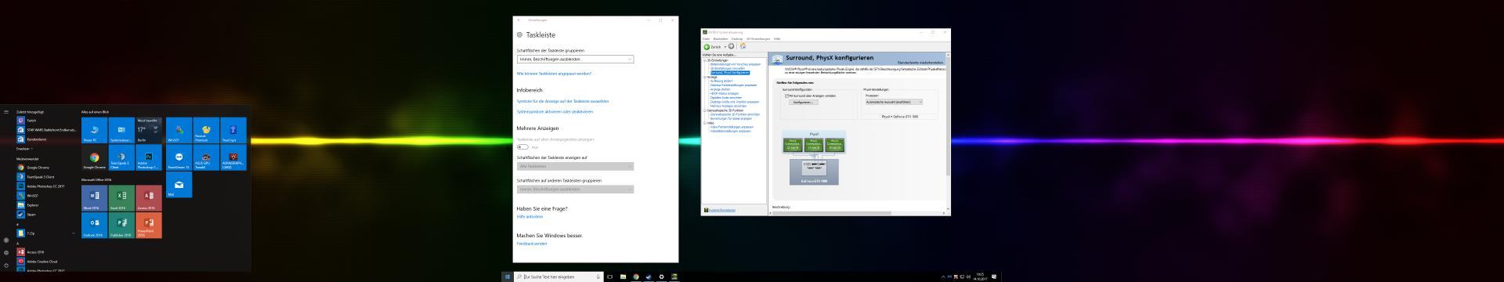Click the Windows Start button

pos(508,277)
